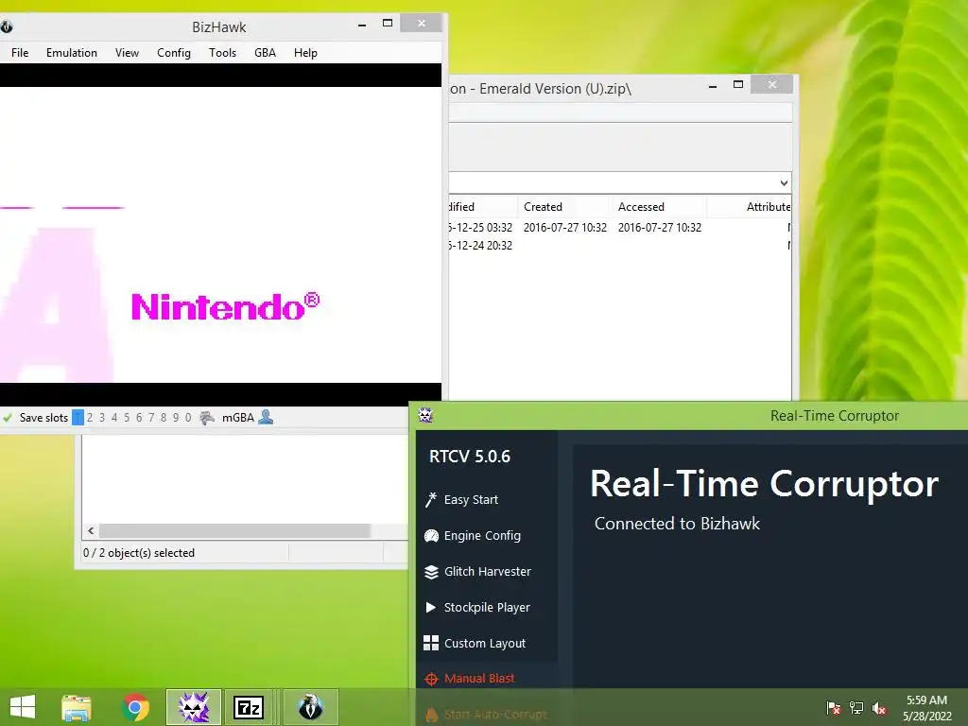Click the Created date 2016-07-27 10:32 cell

[565, 227]
